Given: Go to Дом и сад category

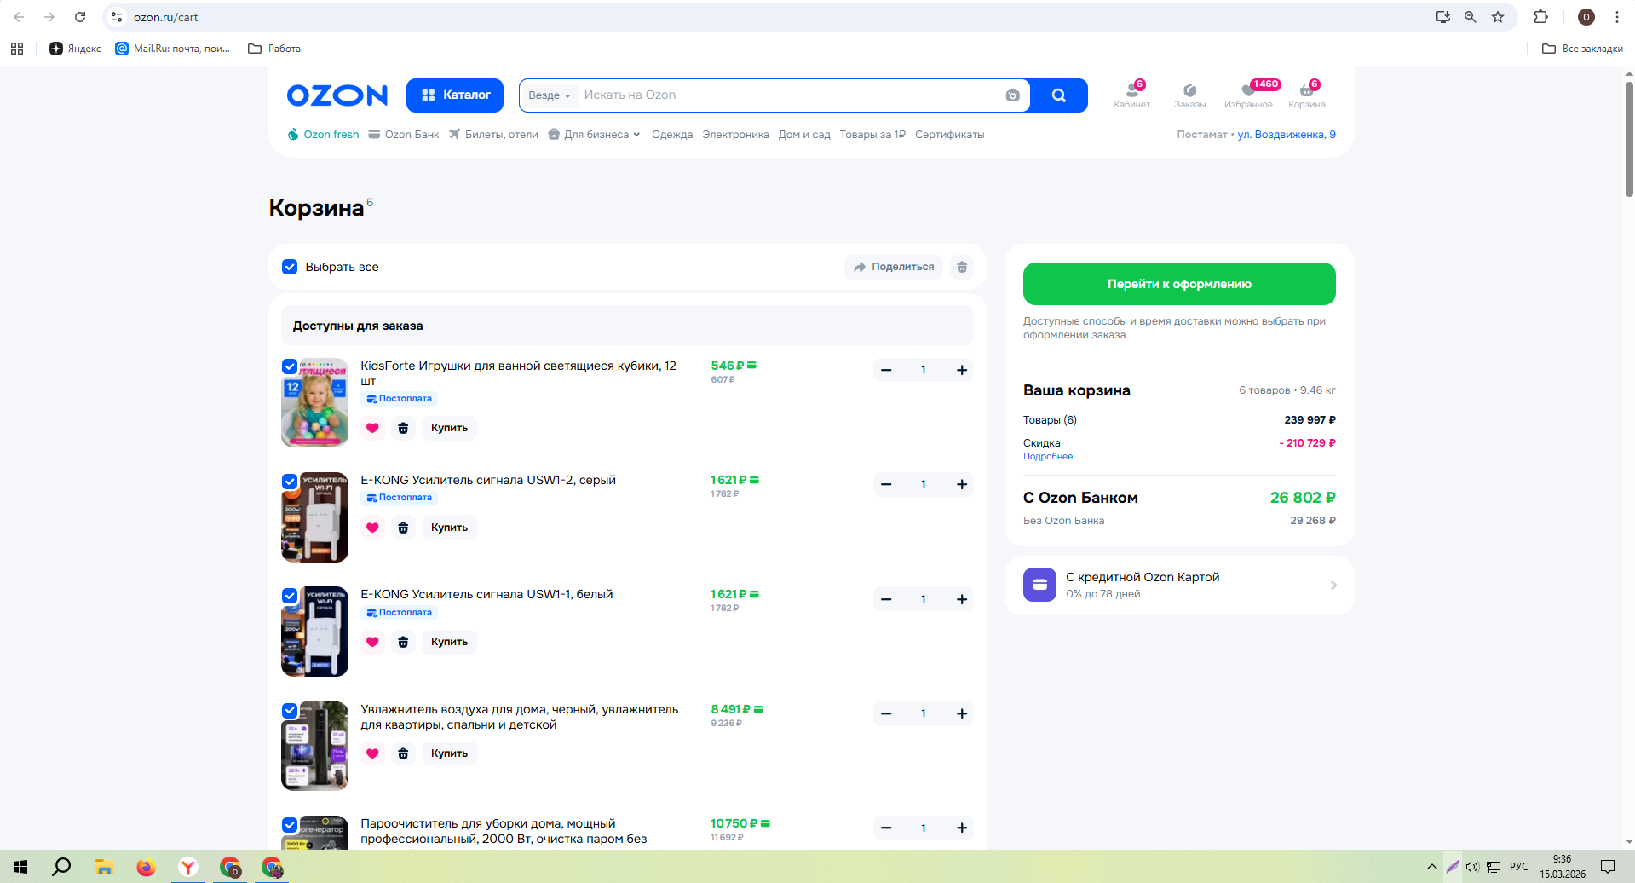Looking at the screenshot, I should point(804,135).
